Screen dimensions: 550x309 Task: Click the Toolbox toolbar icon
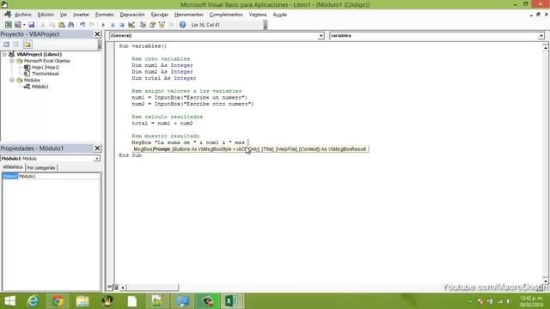point(171,25)
